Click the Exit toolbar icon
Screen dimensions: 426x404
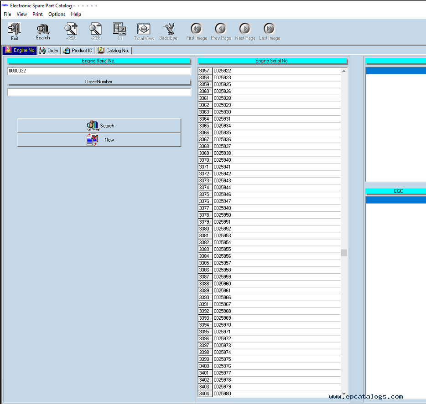tap(15, 30)
